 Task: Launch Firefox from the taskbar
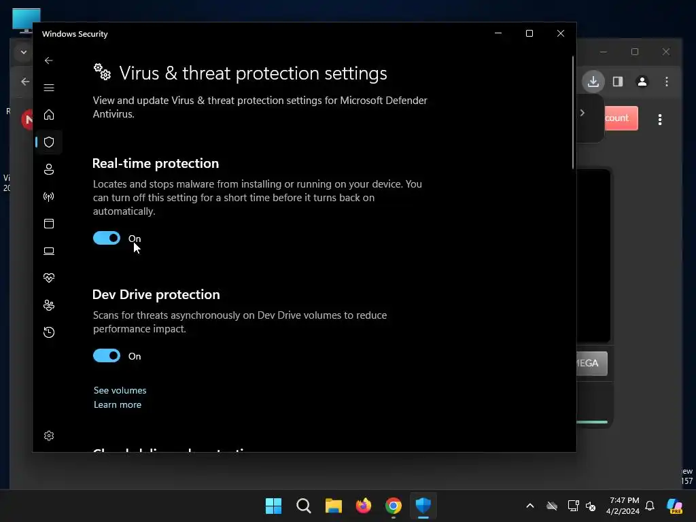(364, 506)
